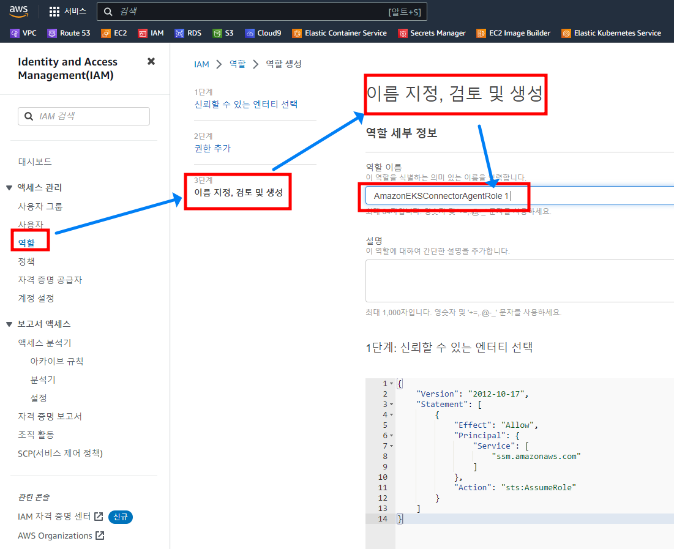The height and width of the screenshot is (549, 674).
Task: Open 아카이브 규칙 in the sidebar
Action: (57, 361)
